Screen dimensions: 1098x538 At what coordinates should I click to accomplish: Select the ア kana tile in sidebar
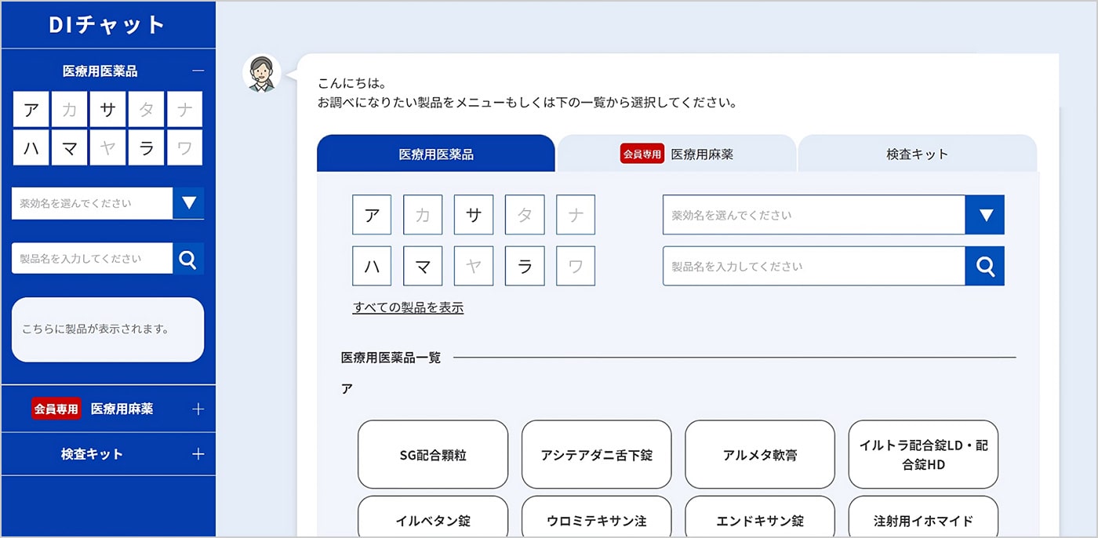point(31,110)
